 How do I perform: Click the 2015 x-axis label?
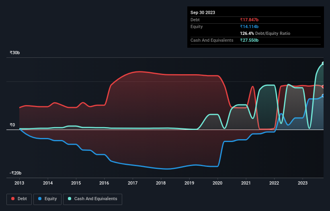coord(76,183)
